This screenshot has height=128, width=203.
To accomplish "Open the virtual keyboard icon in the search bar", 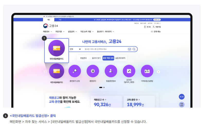I will (x=129, y=49).
